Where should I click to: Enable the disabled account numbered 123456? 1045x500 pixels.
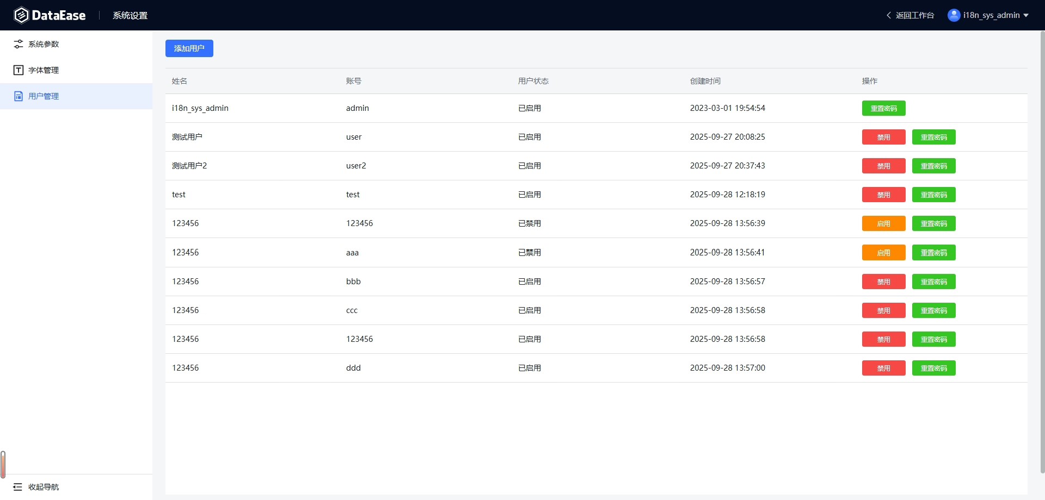coord(884,223)
